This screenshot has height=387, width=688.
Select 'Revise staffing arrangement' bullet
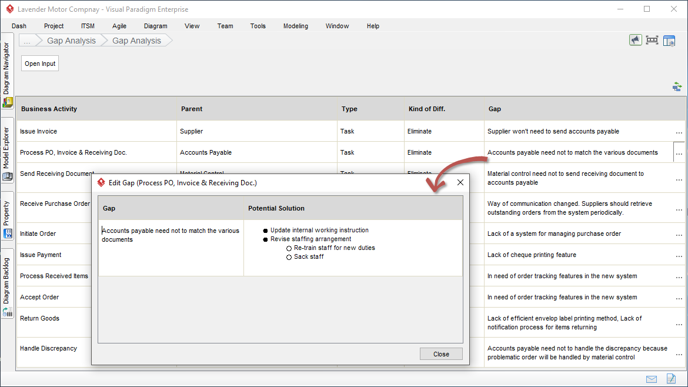tap(310, 239)
